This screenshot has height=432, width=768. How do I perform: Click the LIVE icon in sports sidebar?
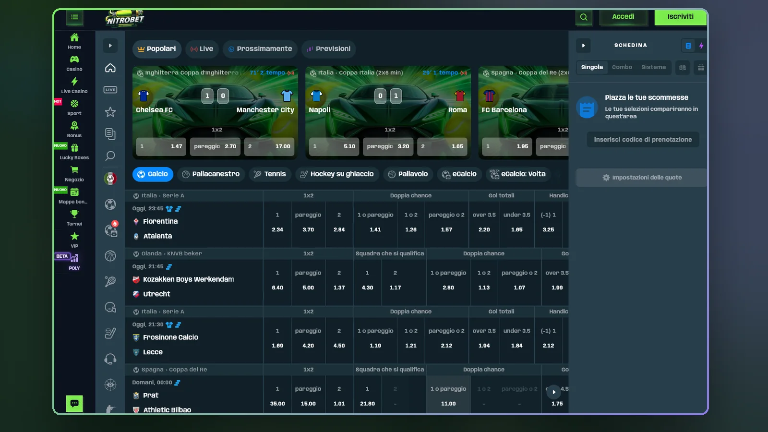point(110,90)
